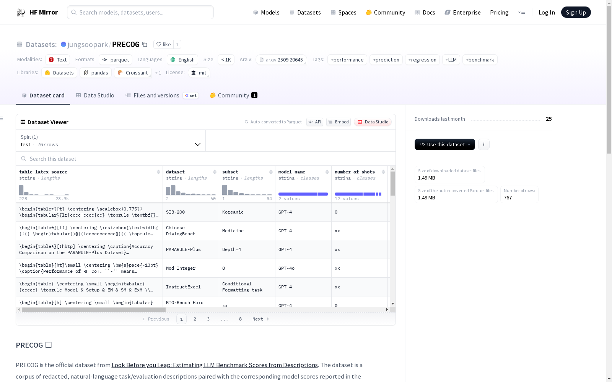612x382 pixels.
Task: Click the +benchmark tag
Action: coord(480,60)
